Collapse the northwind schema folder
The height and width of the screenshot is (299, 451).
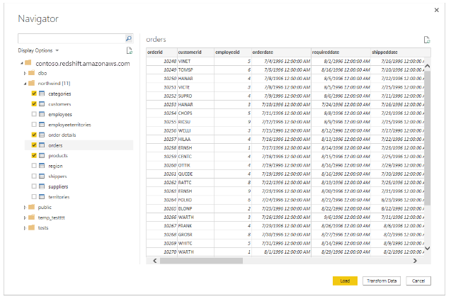coord(25,83)
